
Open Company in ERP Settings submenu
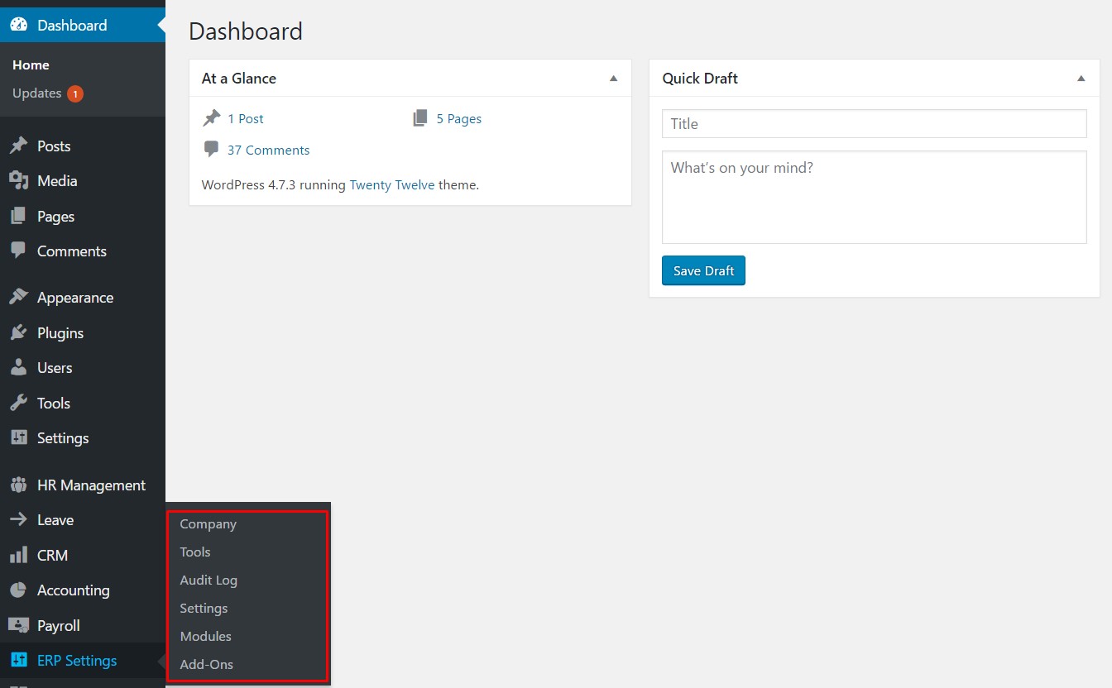(208, 524)
